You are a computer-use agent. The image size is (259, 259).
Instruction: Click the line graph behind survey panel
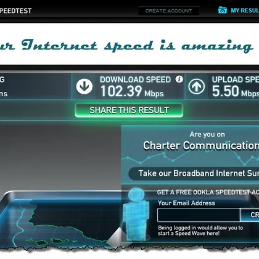[190, 157]
